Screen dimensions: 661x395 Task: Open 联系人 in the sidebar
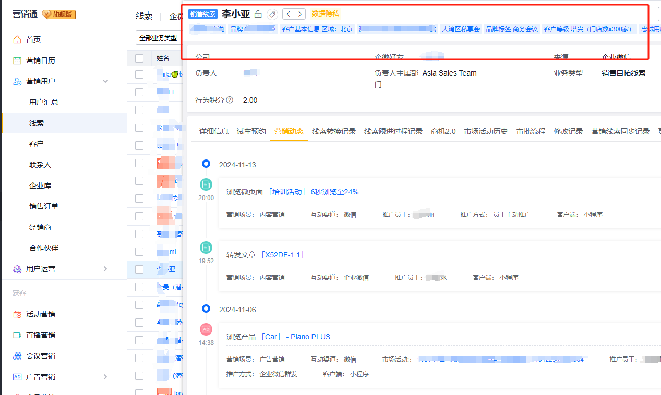[x=40, y=165]
